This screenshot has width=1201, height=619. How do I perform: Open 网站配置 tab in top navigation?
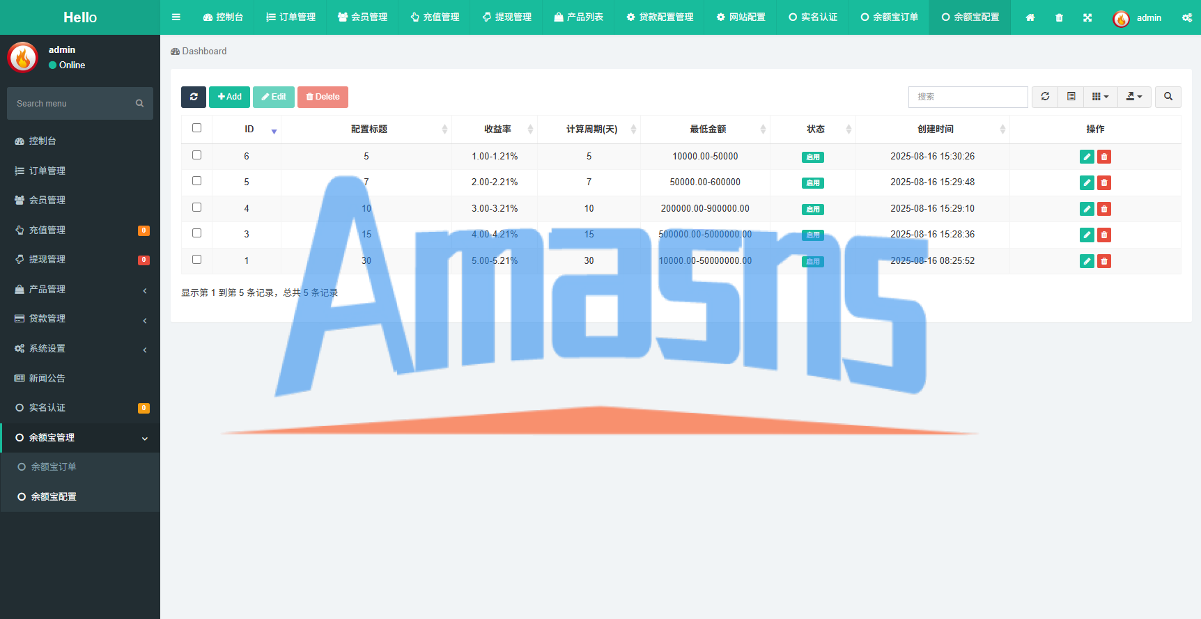(741, 17)
